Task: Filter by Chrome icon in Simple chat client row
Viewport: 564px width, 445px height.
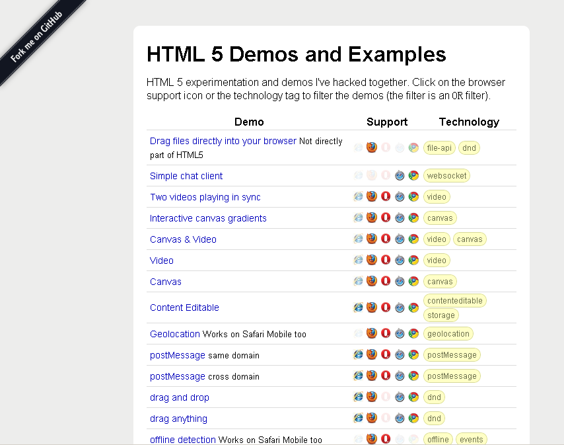Action: coord(413,176)
